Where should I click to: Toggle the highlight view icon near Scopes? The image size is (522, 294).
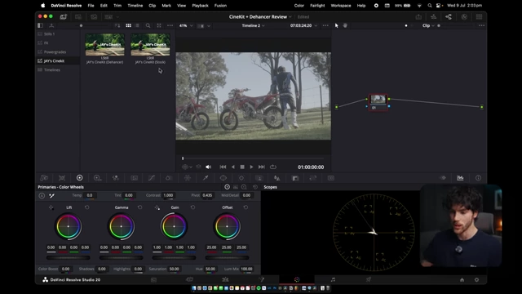coord(442,178)
